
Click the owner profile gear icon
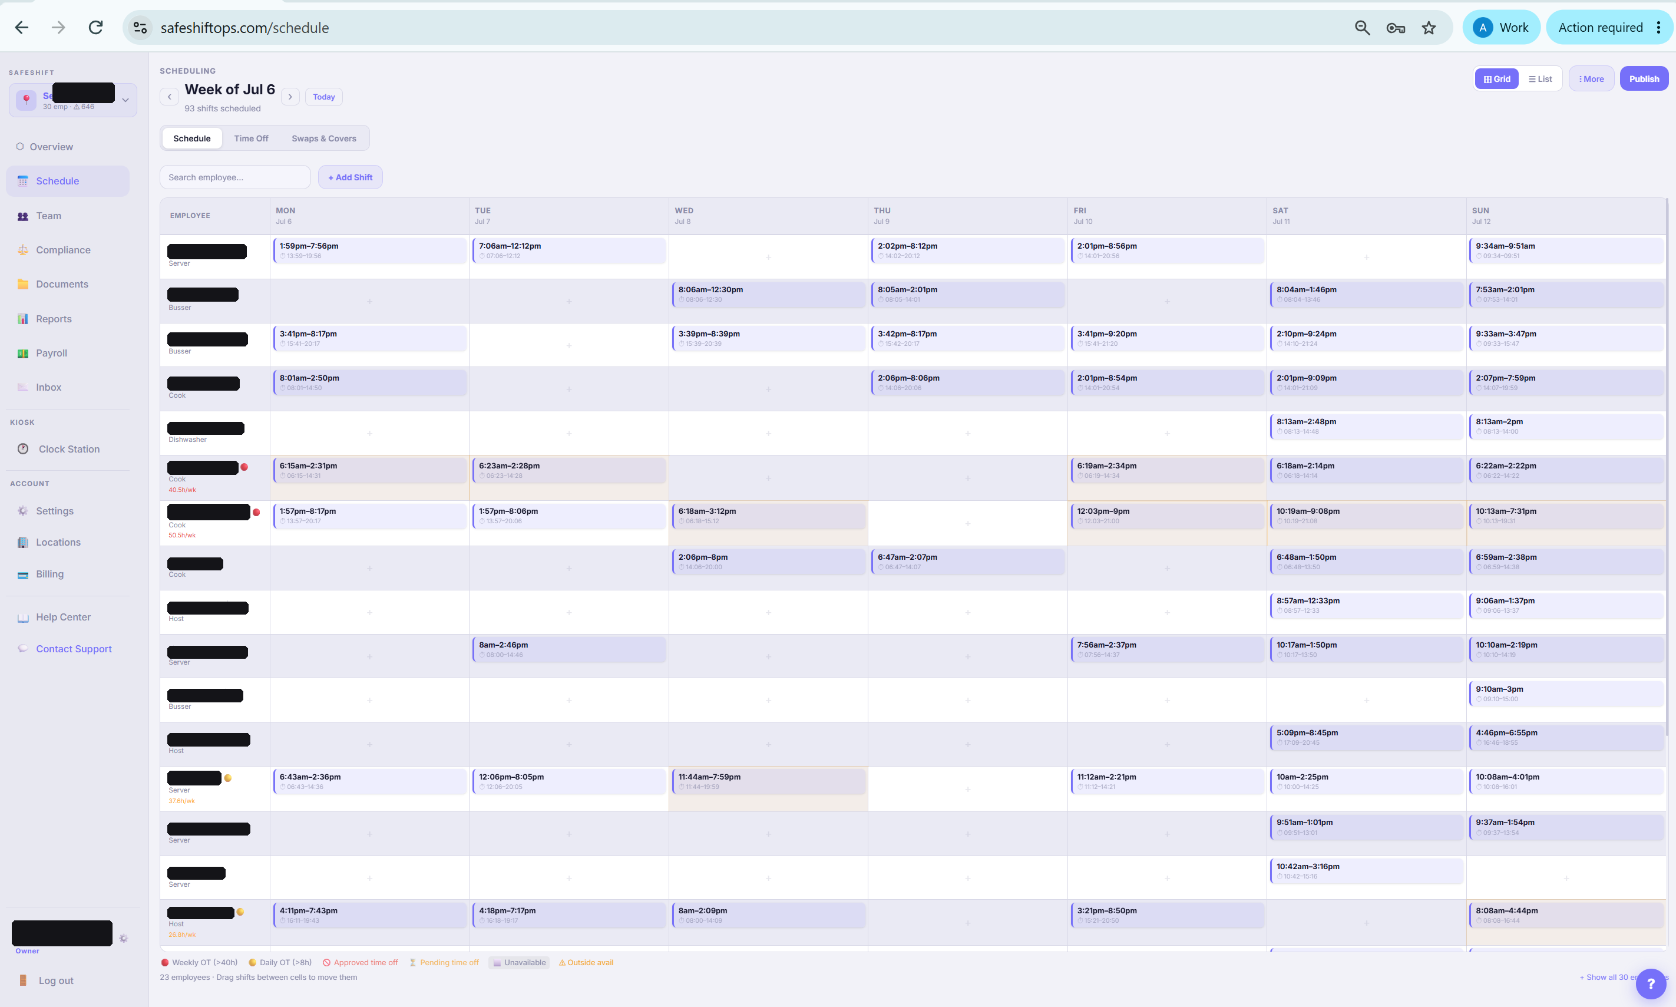click(x=124, y=939)
